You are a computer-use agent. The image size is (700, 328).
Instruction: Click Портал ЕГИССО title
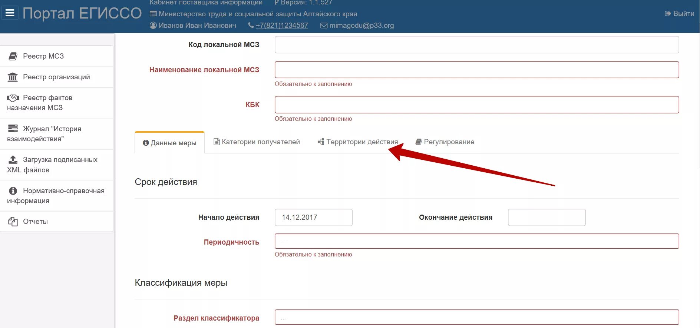[x=82, y=13]
